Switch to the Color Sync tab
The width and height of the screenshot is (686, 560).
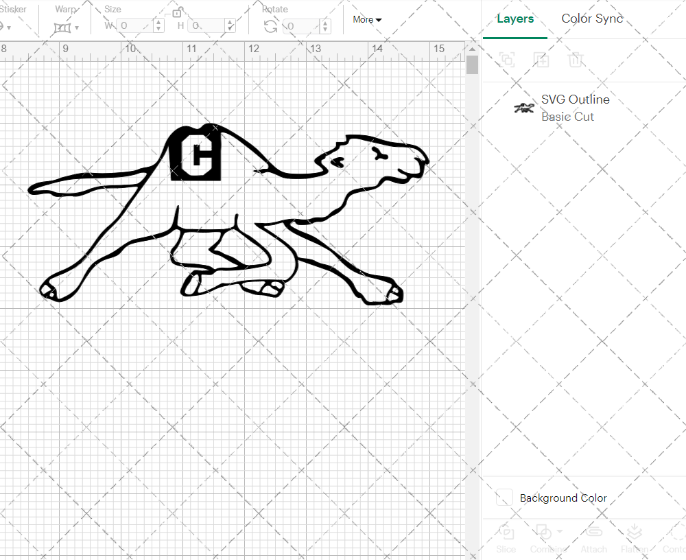pos(591,19)
